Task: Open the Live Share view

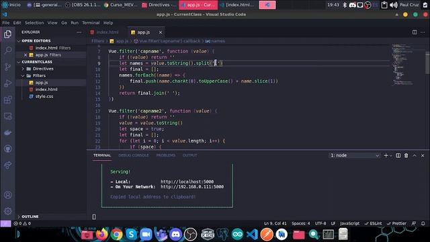Action: click(x=7, y=165)
